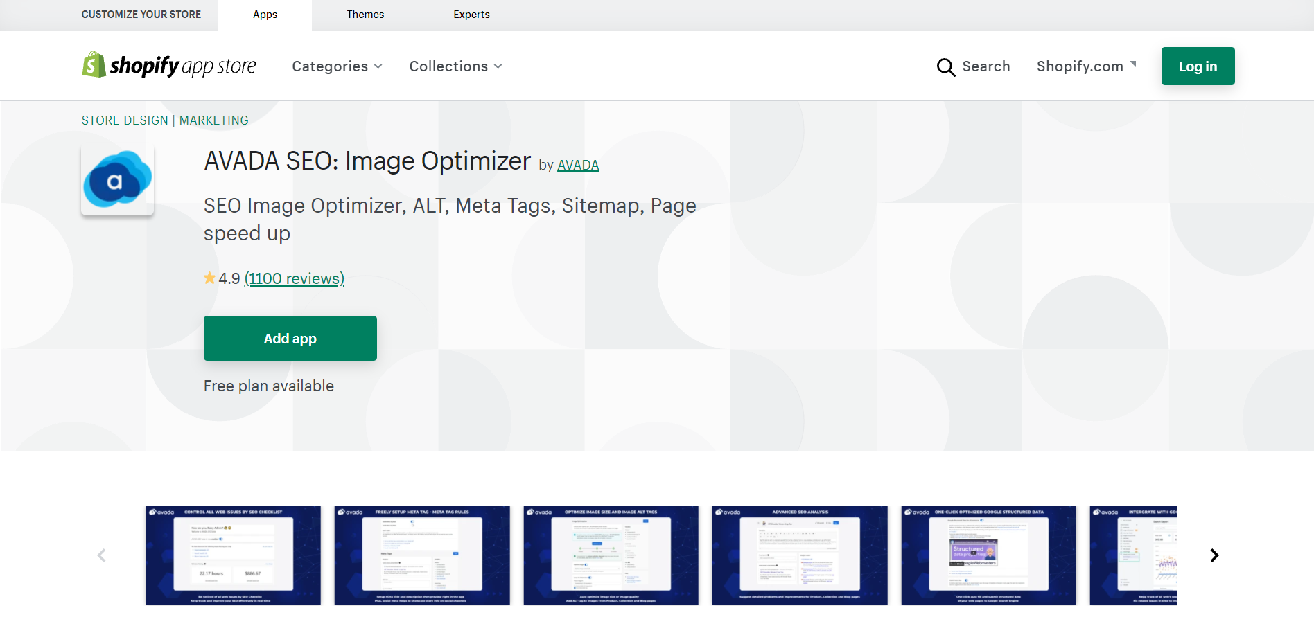The height and width of the screenshot is (617, 1314).
Task: Click Customize Your Store label
Action: (141, 15)
